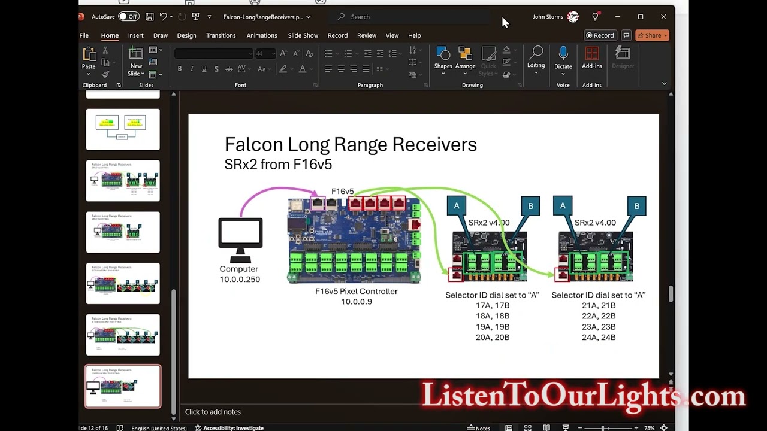Switch to Reading View icon
This screenshot has width=767, height=431.
546,428
